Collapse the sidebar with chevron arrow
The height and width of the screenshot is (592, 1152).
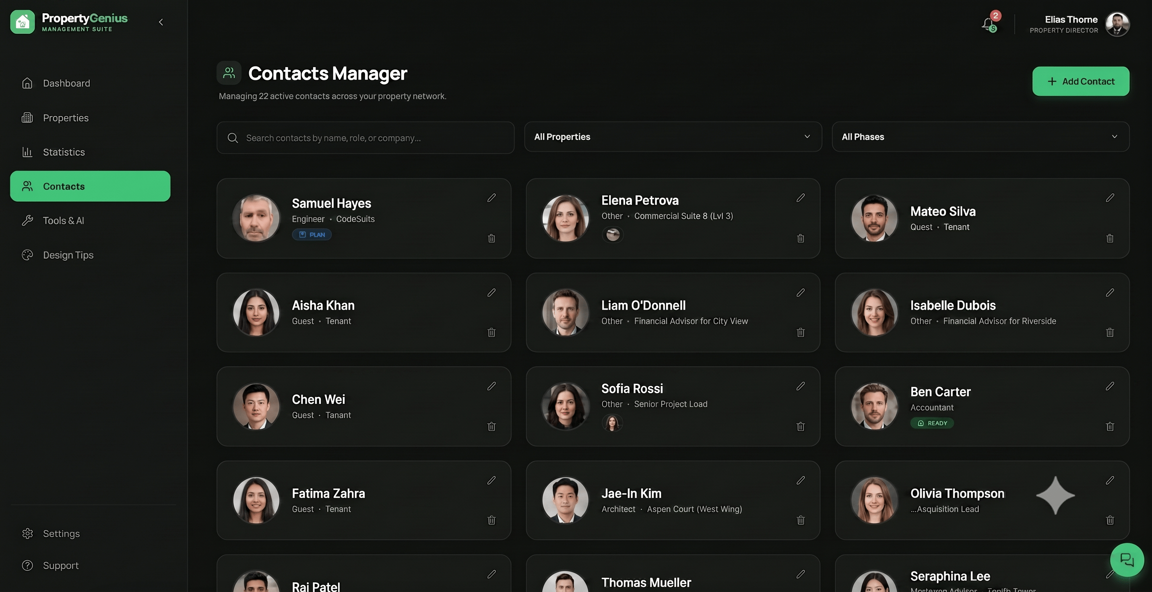[161, 22]
